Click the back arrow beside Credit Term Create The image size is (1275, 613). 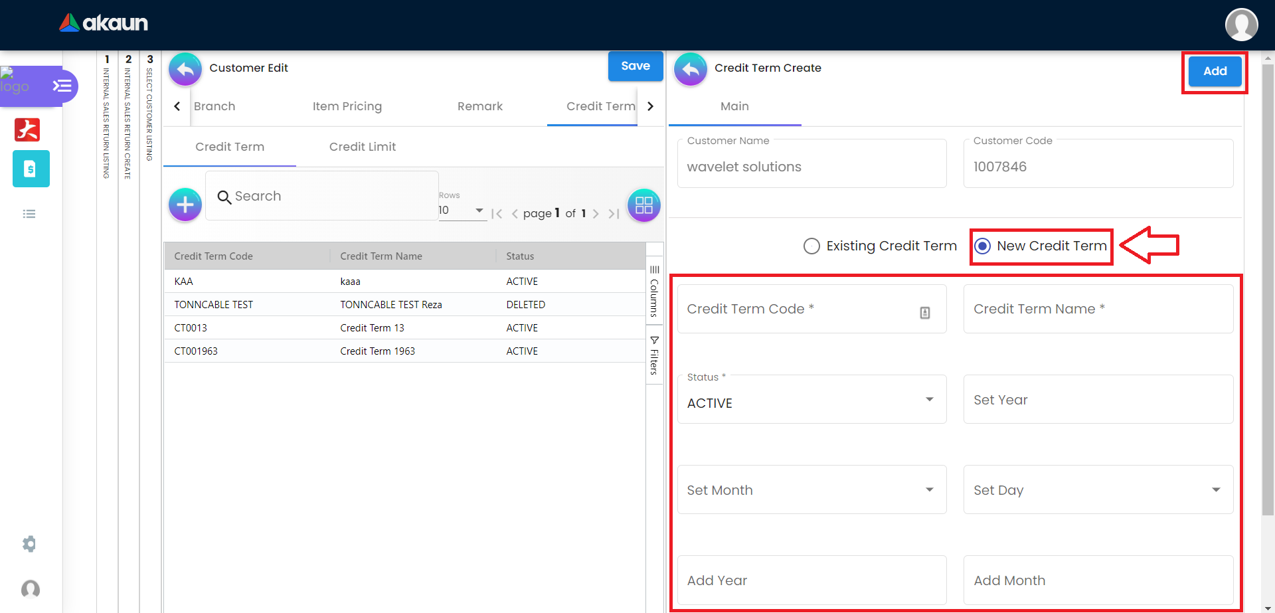click(691, 69)
